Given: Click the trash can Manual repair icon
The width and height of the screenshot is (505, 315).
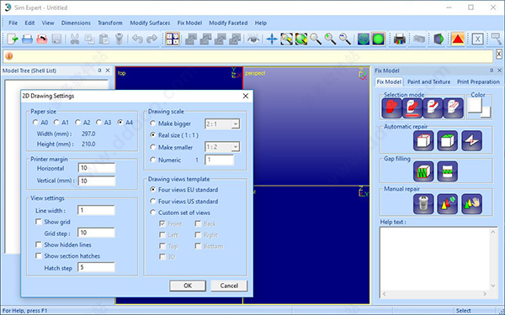Looking at the screenshot, I should point(423,204).
